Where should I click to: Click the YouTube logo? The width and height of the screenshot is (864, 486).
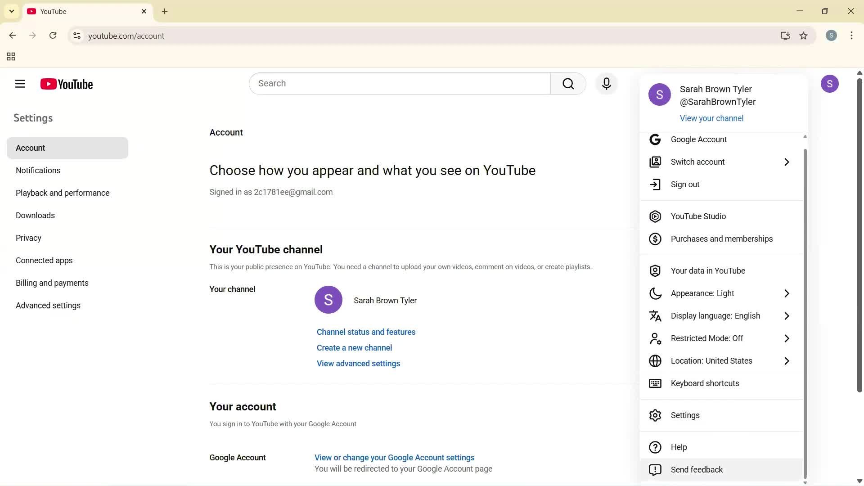[x=66, y=84]
